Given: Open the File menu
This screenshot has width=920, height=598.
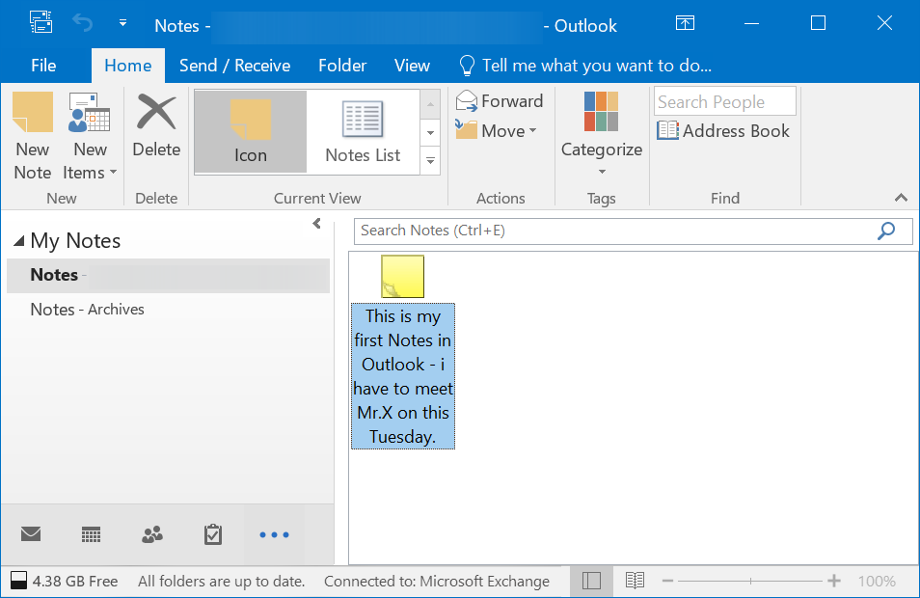Looking at the screenshot, I should click(x=43, y=66).
